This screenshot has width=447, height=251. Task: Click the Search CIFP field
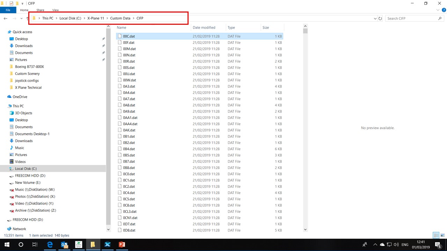tap(411, 18)
